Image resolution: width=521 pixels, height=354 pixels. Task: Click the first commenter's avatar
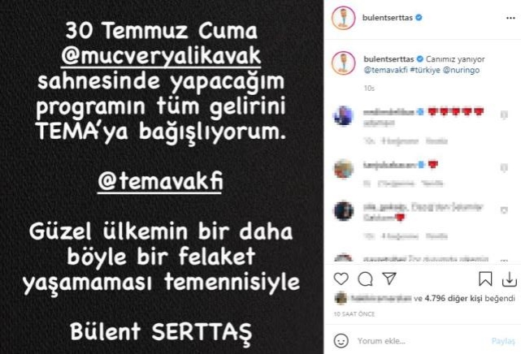[344, 116]
